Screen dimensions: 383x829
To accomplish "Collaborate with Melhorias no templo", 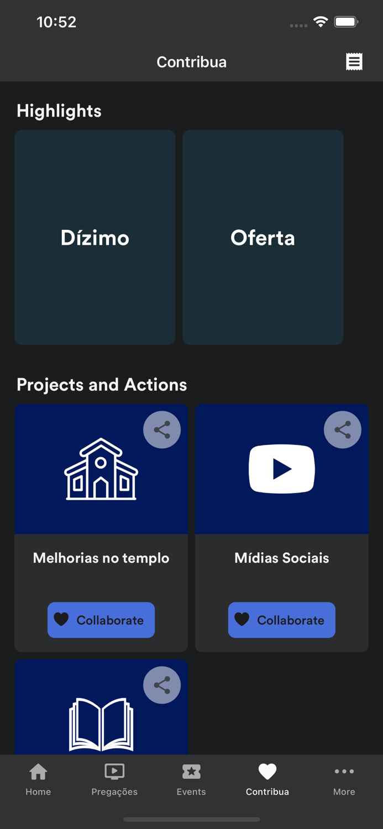I will click(101, 620).
